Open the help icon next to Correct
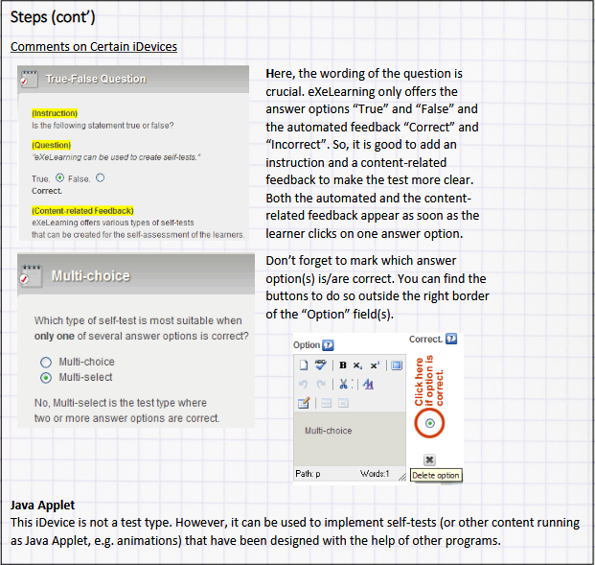Image resolution: width=595 pixels, height=565 pixels. [451, 339]
